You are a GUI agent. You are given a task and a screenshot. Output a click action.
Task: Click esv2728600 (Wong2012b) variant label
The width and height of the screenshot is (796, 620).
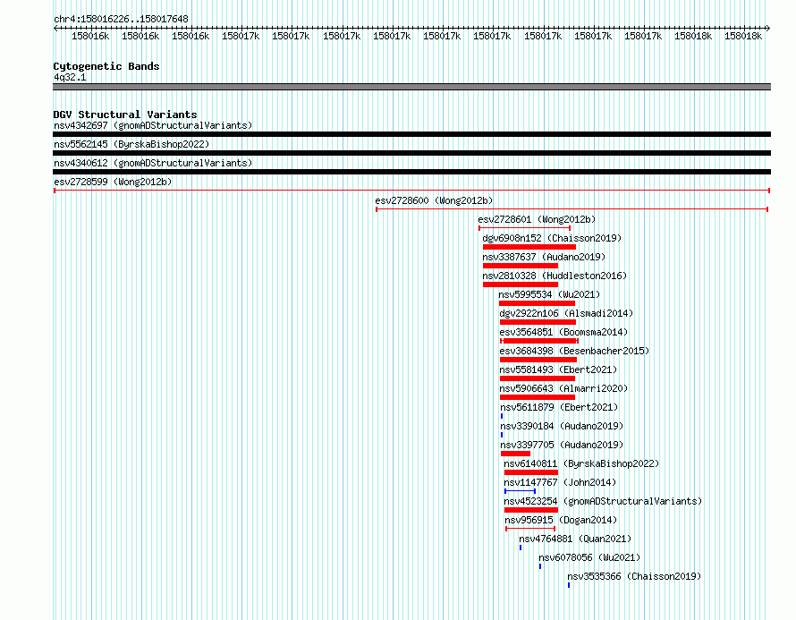434,200
